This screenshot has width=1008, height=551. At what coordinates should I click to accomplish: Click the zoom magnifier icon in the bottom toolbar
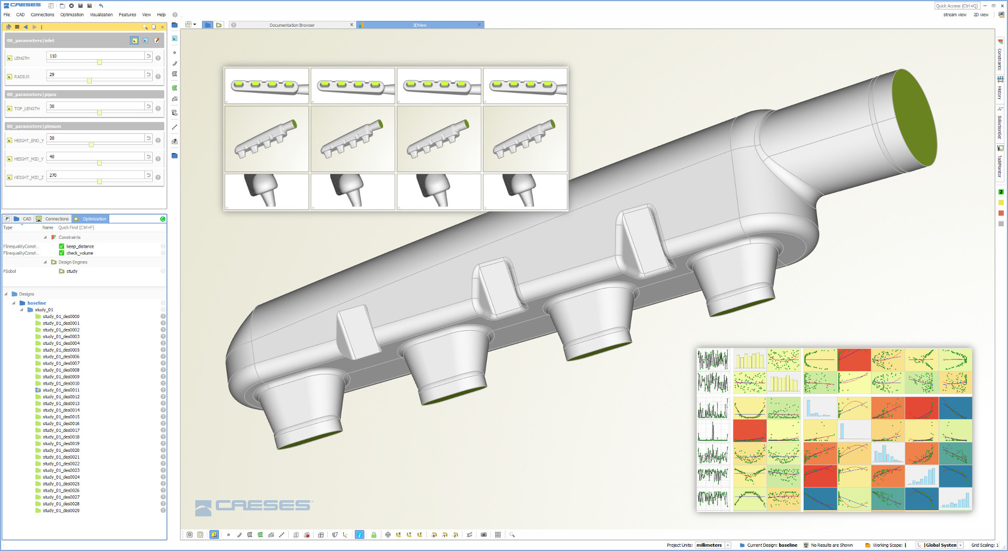click(x=512, y=535)
